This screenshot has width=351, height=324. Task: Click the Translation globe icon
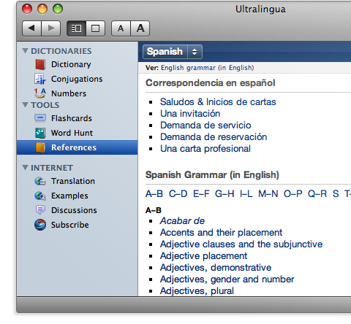pos(40,181)
